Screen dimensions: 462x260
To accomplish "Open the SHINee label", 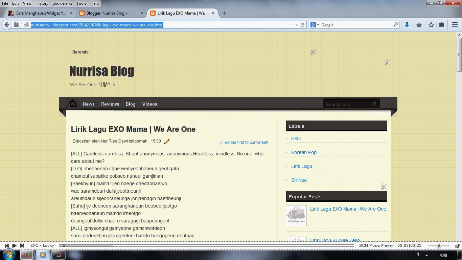I will (299, 180).
